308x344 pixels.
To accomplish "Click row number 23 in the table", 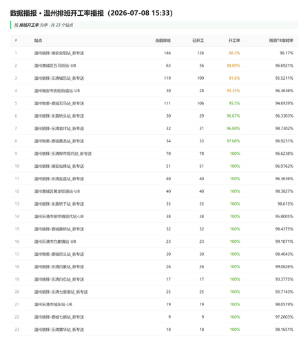I will point(17,330).
